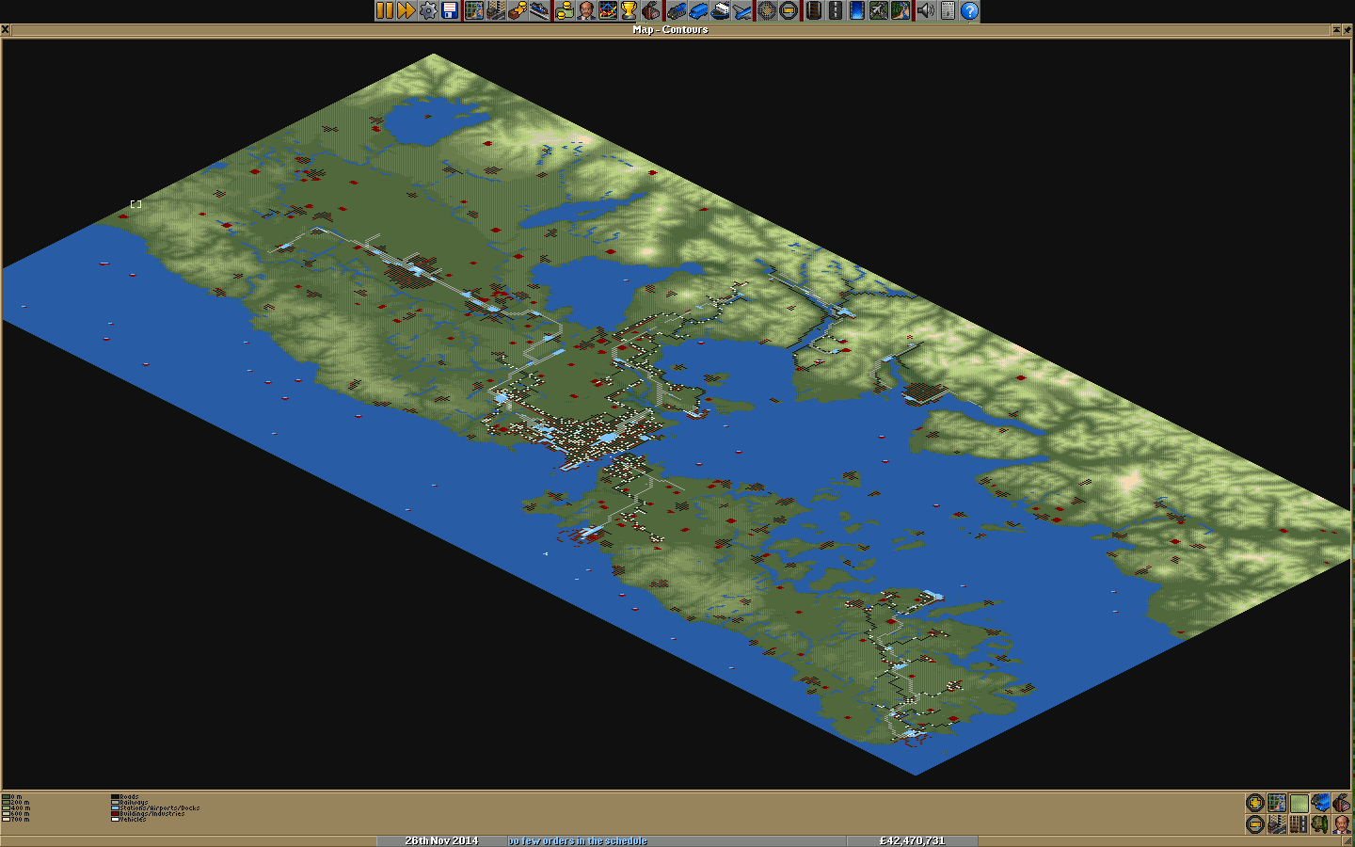Click the Stations/Airports/Docks legend swatch
The height and width of the screenshot is (847, 1355).
tap(115, 808)
